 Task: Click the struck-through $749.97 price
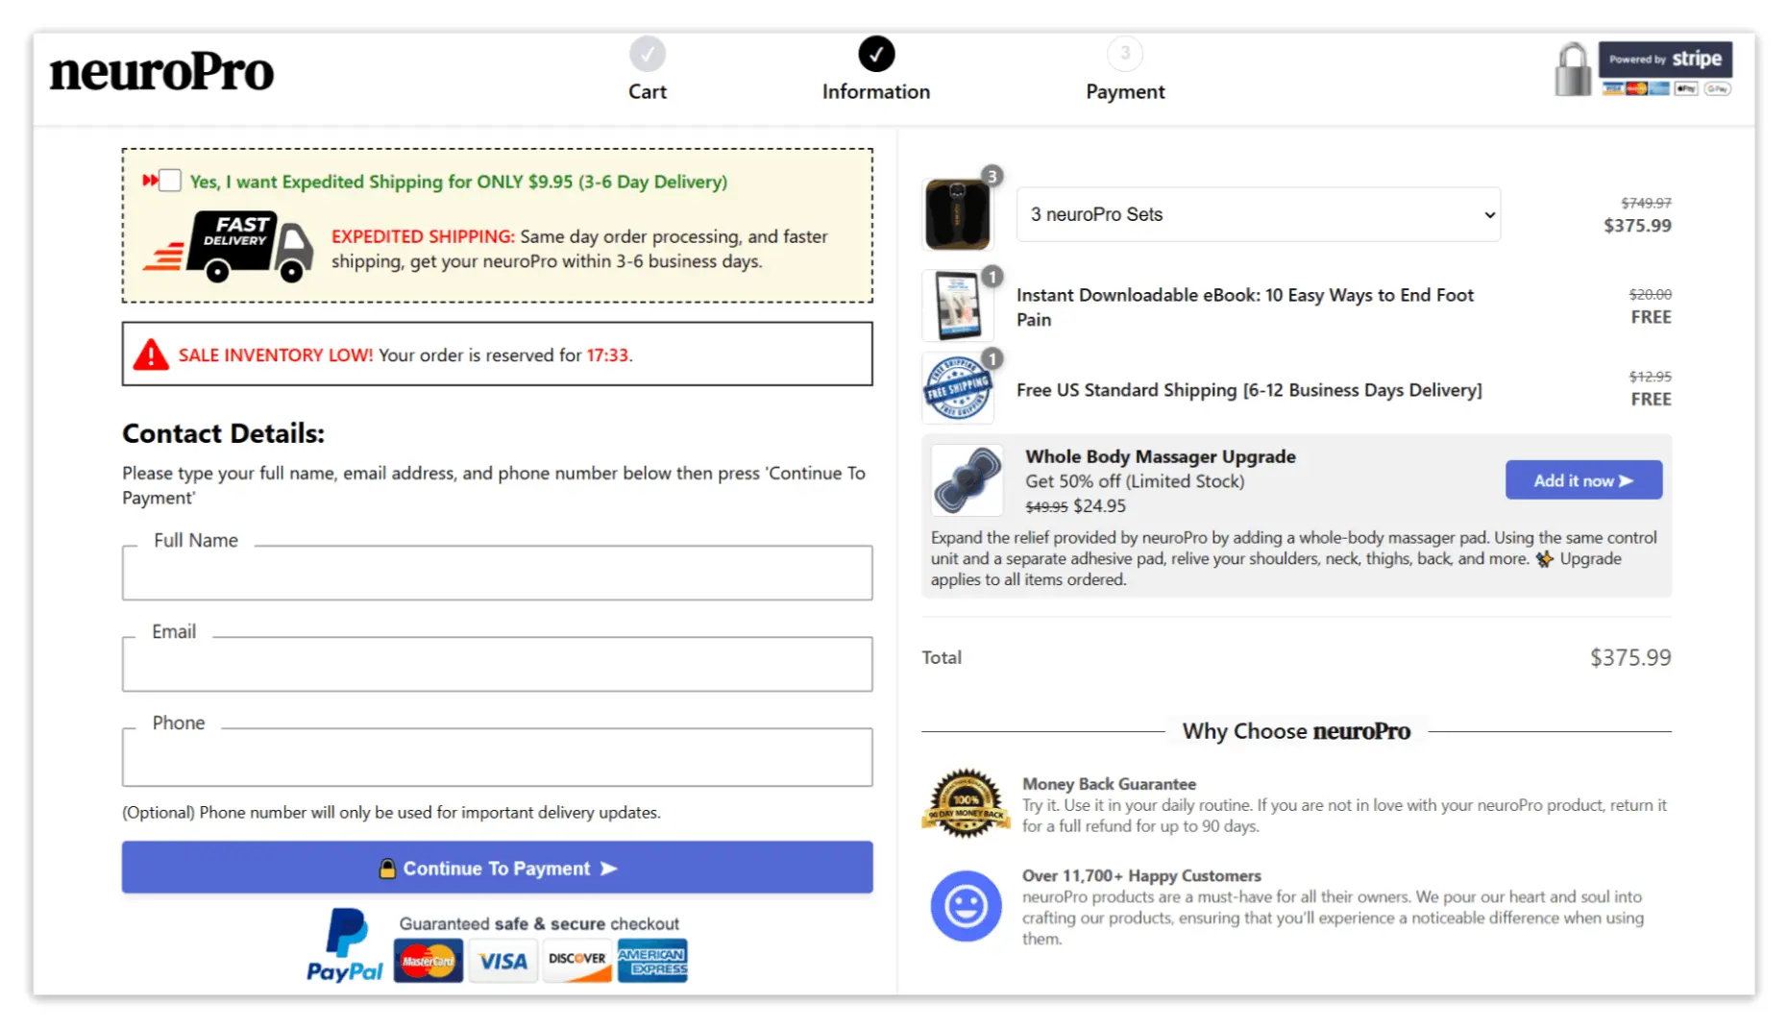tap(1646, 203)
